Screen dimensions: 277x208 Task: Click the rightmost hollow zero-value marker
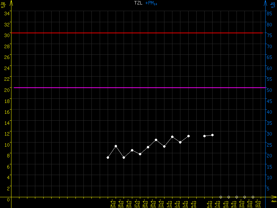tap(253, 197)
